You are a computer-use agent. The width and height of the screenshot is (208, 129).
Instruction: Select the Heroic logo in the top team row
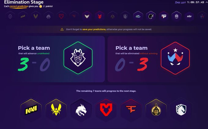87,17
